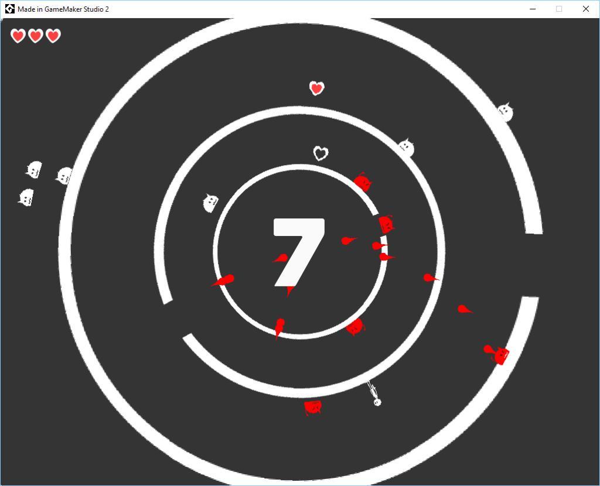Click the leftmost life heart in the HUD
The width and height of the screenshot is (600, 486).
(18, 36)
